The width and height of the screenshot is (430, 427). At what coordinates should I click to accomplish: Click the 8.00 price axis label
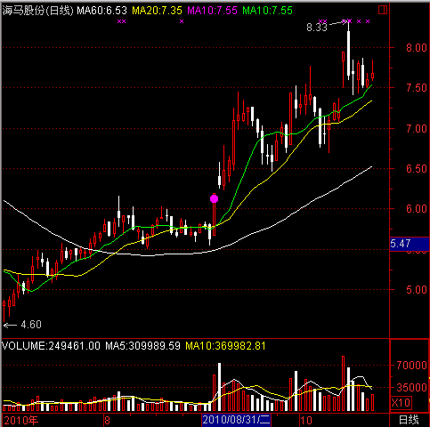click(417, 48)
